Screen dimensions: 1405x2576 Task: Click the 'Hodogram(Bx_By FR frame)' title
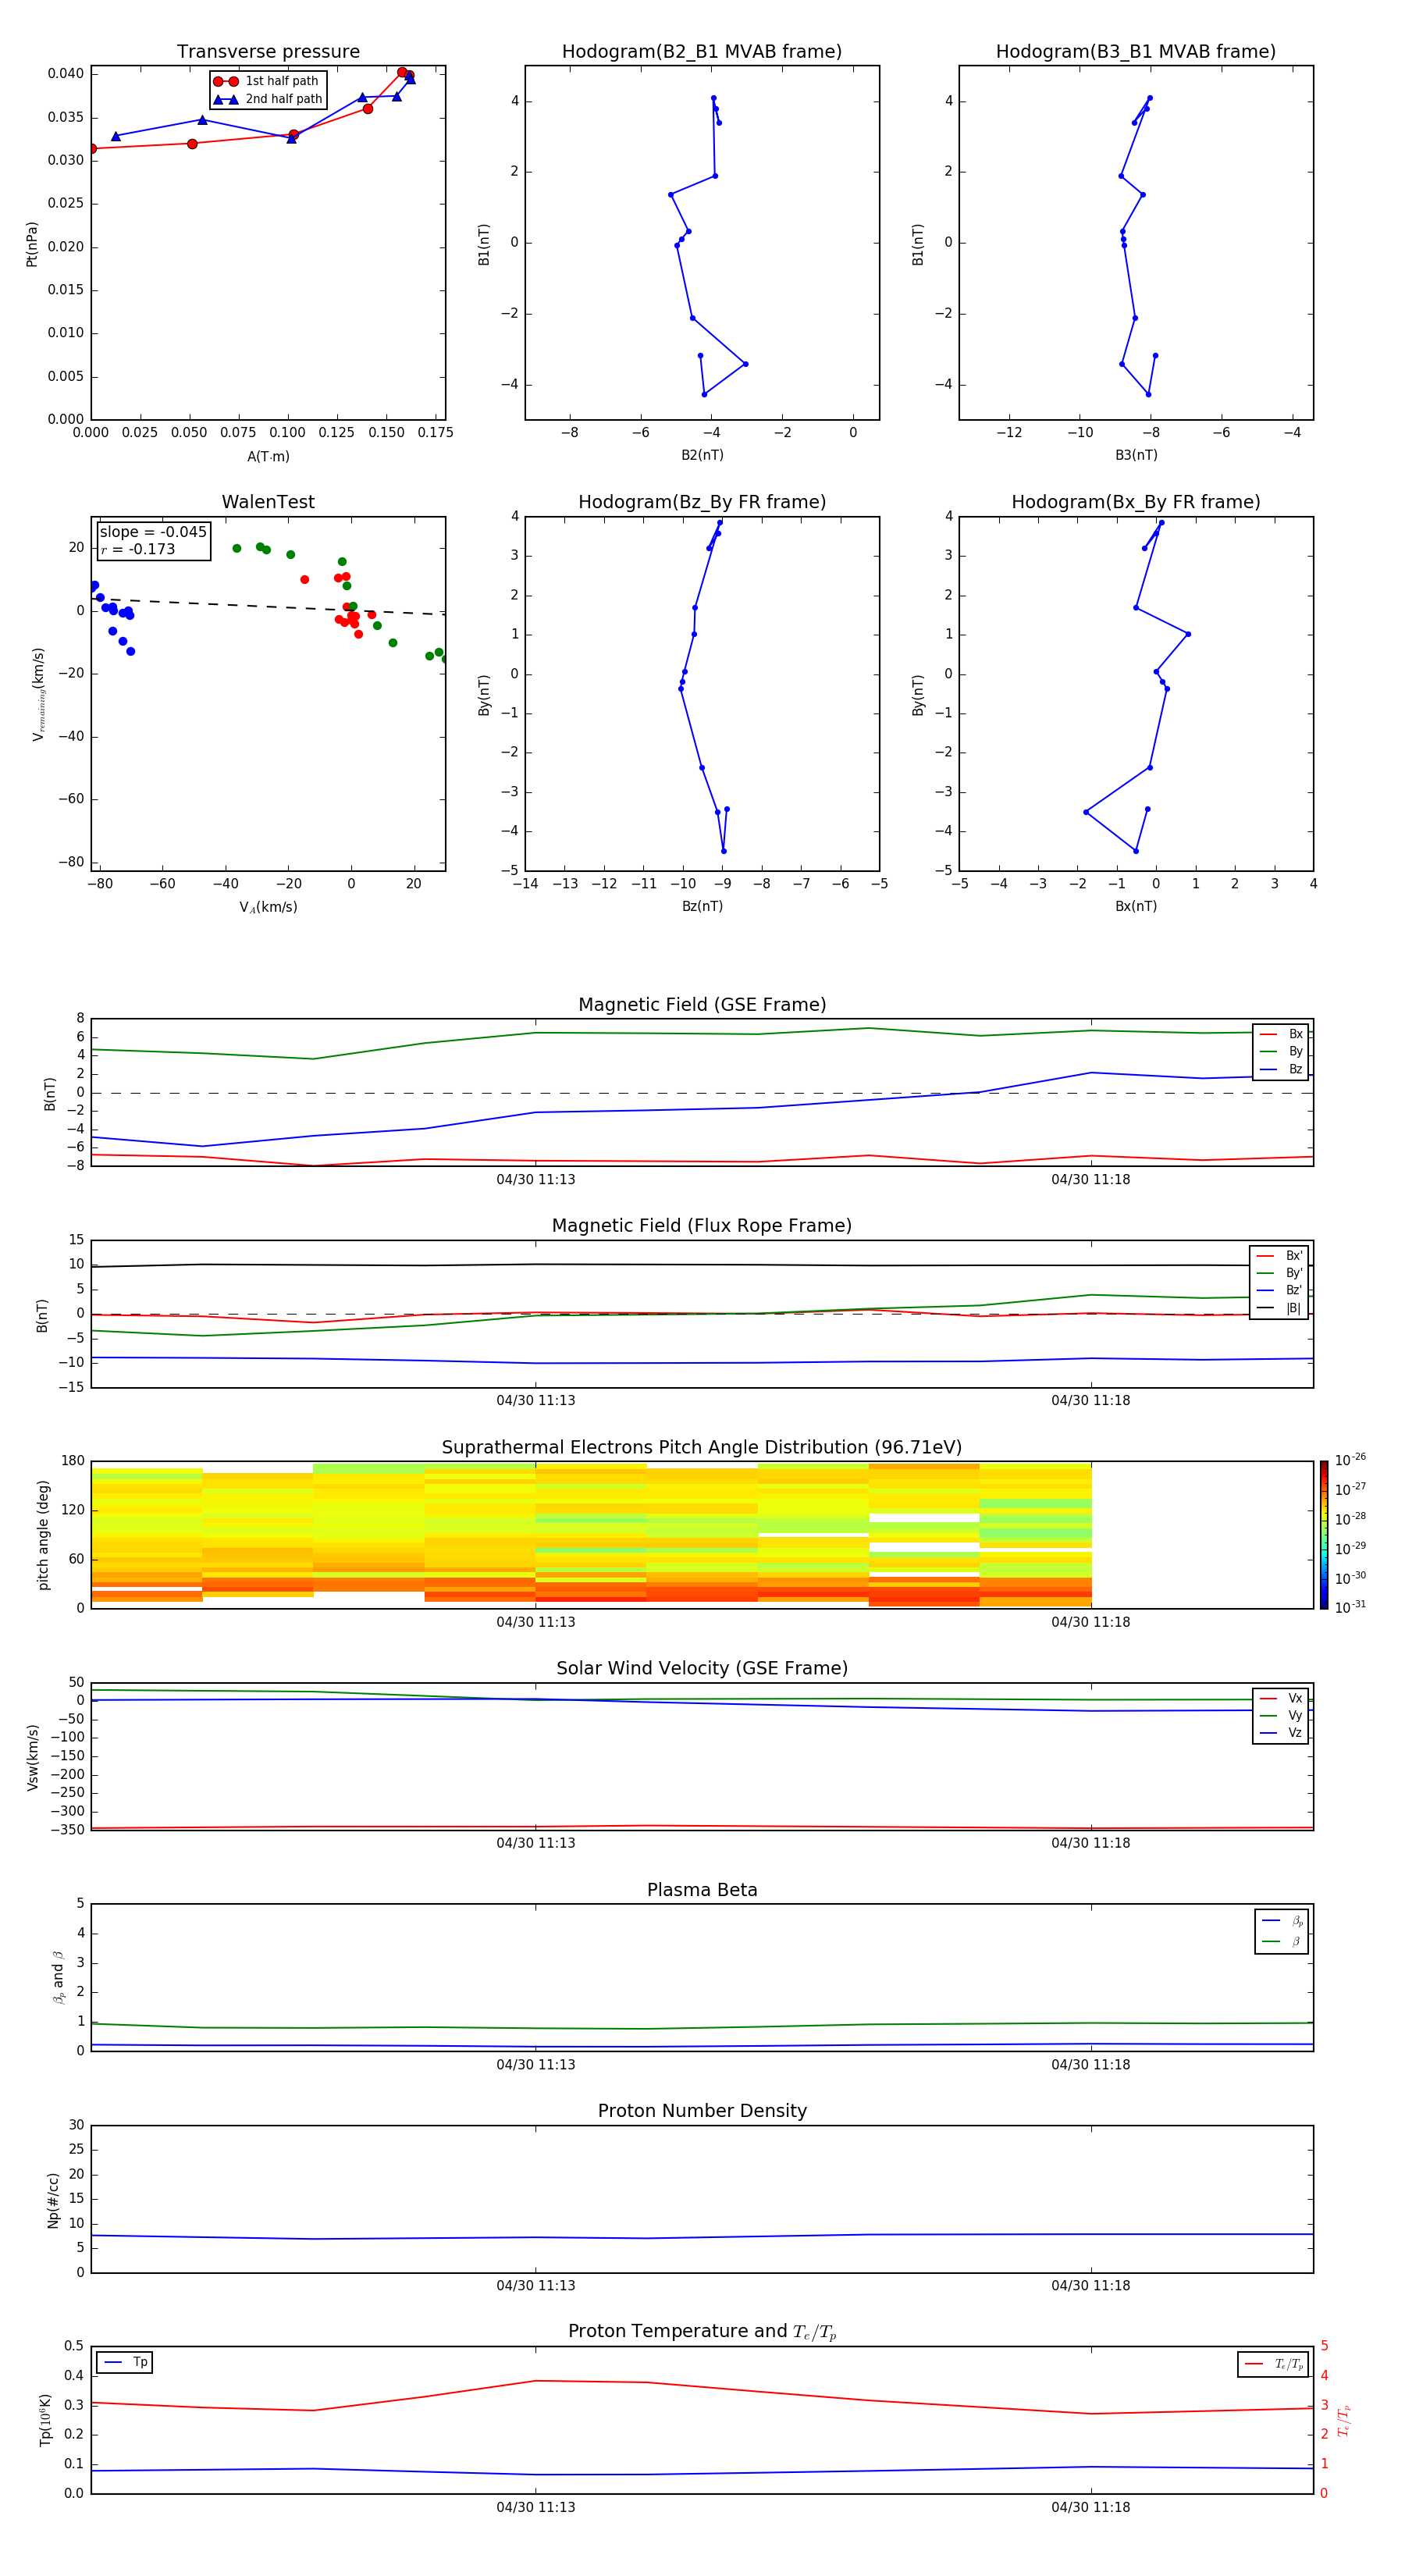(1136, 502)
